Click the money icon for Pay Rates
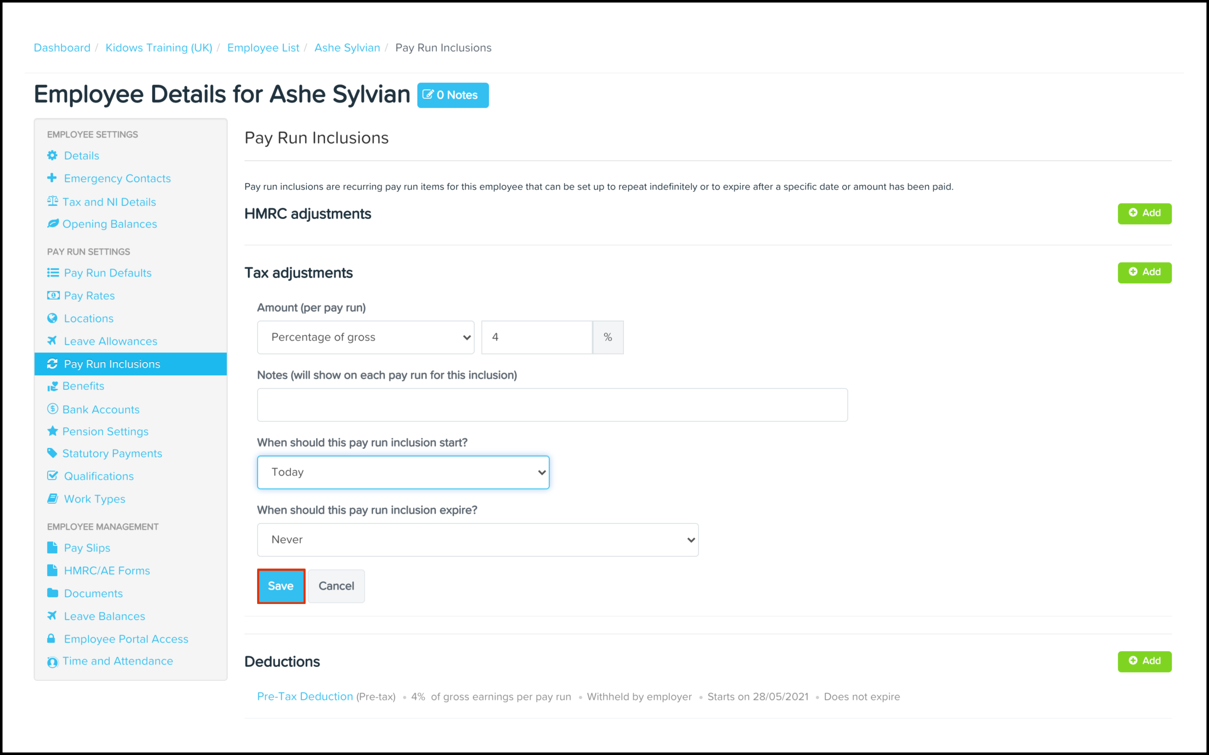This screenshot has height=755, width=1209. pos(53,295)
